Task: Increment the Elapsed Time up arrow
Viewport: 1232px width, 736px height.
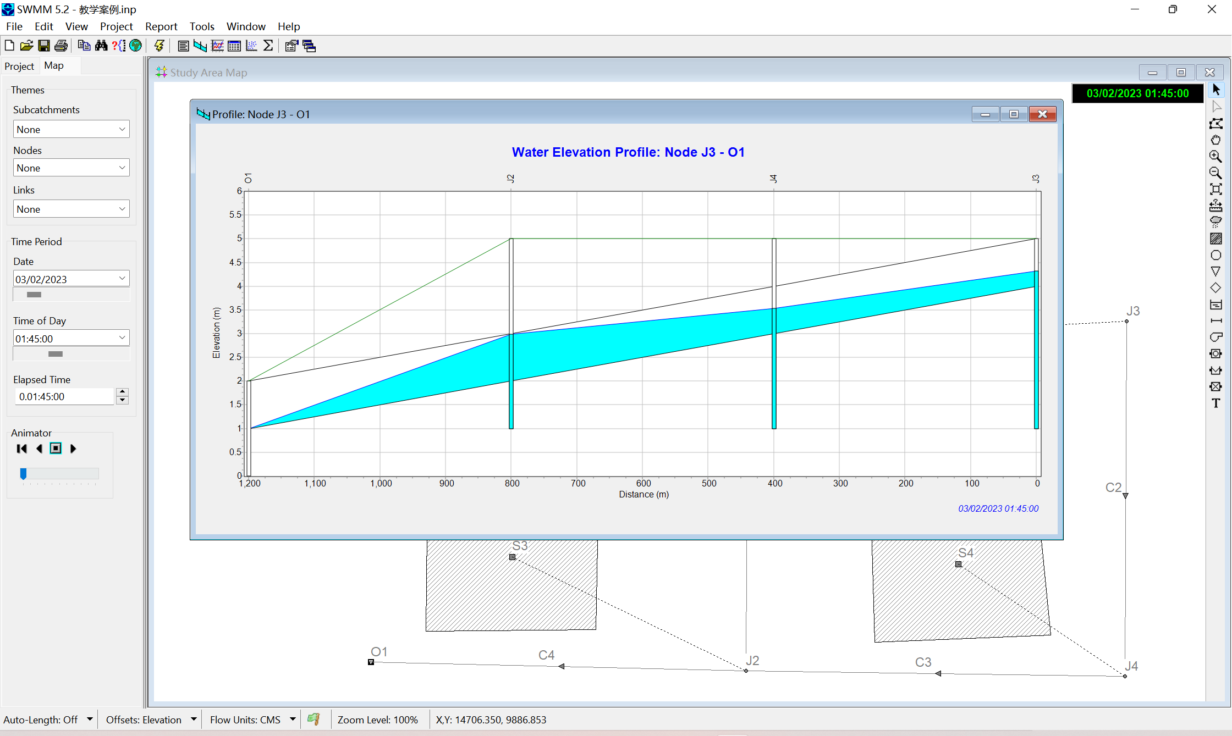Action: click(123, 392)
